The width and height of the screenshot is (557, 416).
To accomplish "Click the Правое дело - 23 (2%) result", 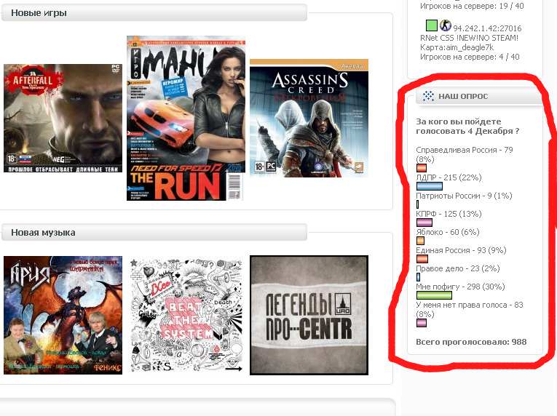I will [458, 268].
